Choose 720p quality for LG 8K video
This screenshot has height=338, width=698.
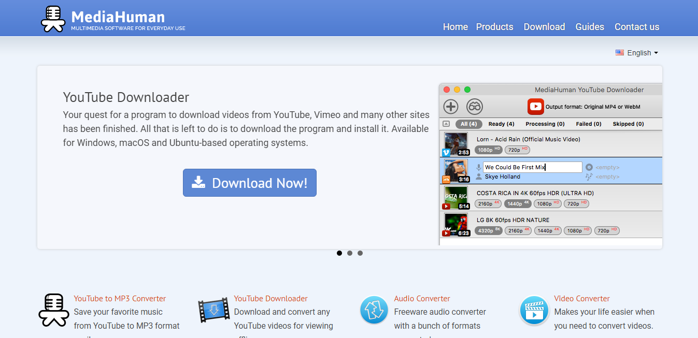click(607, 231)
